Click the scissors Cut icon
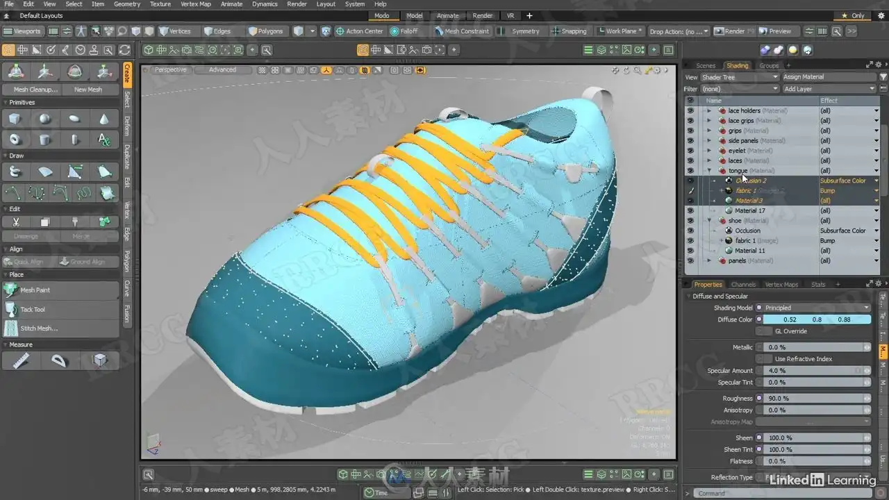Image resolution: width=889 pixels, height=500 pixels. [15, 222]
